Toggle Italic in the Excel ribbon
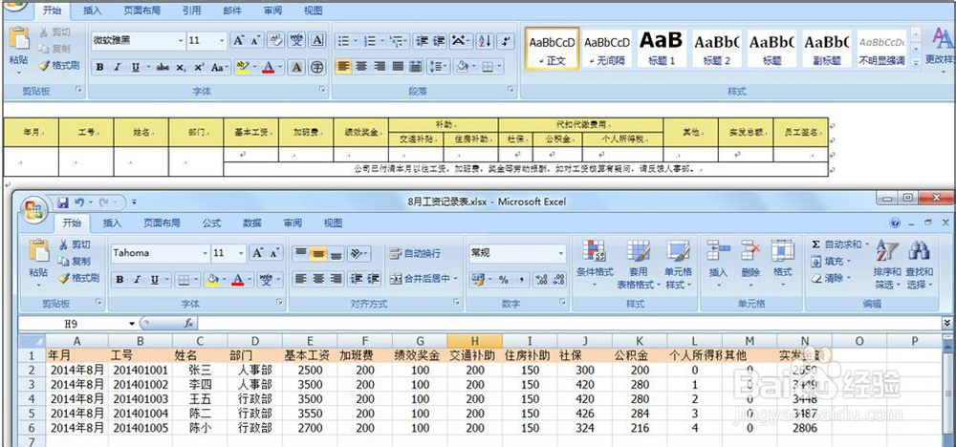 [x=137, y=280]
